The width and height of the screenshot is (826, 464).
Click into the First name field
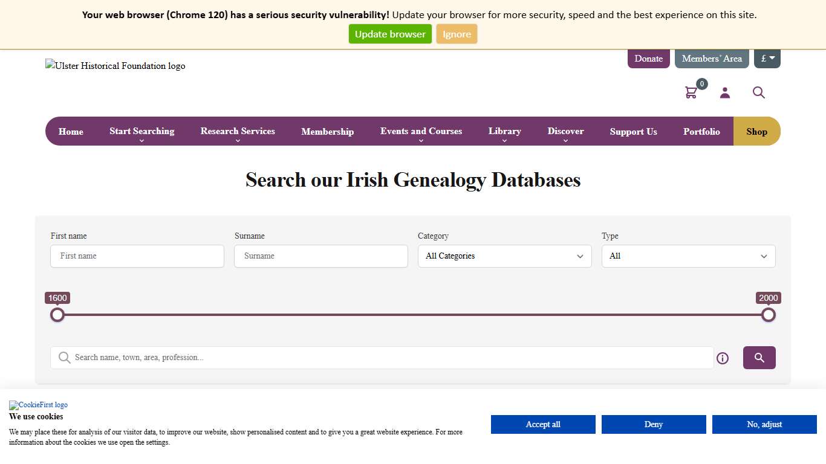[x=137, y=256]
